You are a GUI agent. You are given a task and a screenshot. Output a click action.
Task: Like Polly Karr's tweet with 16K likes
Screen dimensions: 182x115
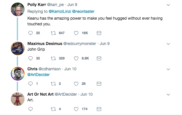point(76,33)
